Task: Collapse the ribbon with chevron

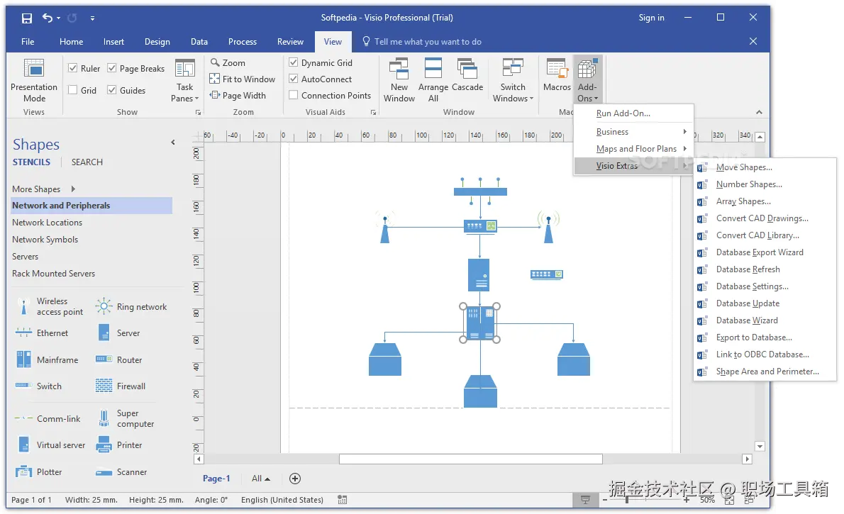Action: (x=759, y=112)
